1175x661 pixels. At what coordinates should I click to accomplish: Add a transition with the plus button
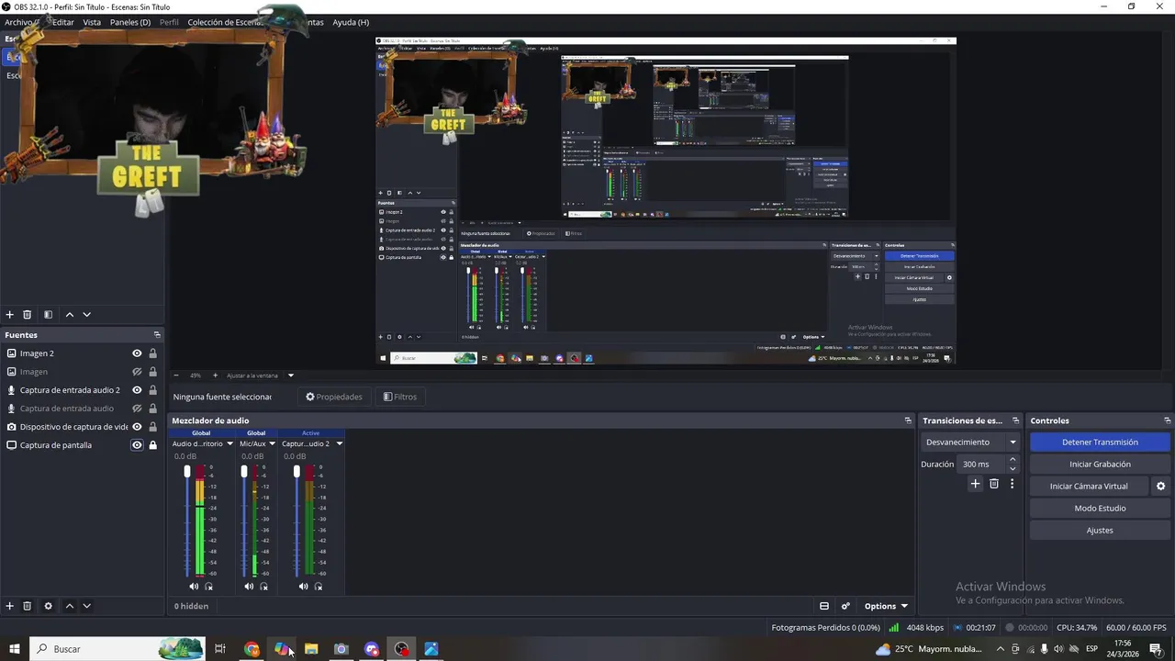pos(976,484)
